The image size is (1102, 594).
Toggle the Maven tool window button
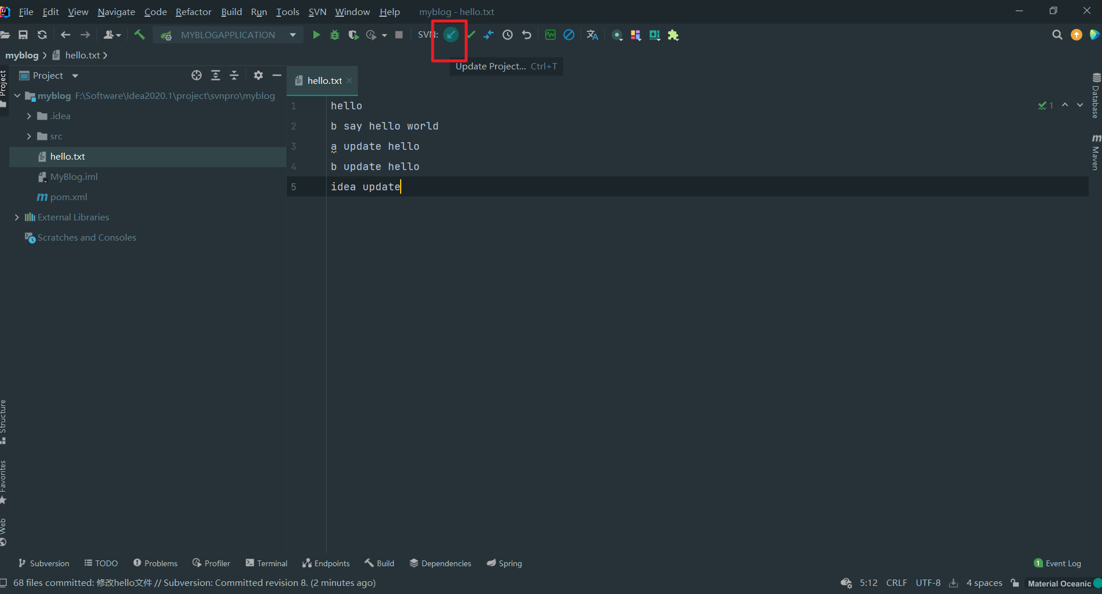[1096, 152]
